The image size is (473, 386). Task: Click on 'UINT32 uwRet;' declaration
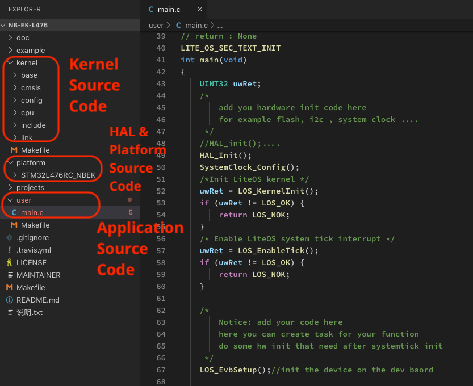[x=230, y=84]
